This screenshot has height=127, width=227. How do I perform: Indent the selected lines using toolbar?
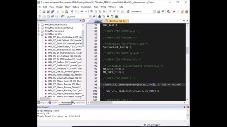[x=110, y=12]
